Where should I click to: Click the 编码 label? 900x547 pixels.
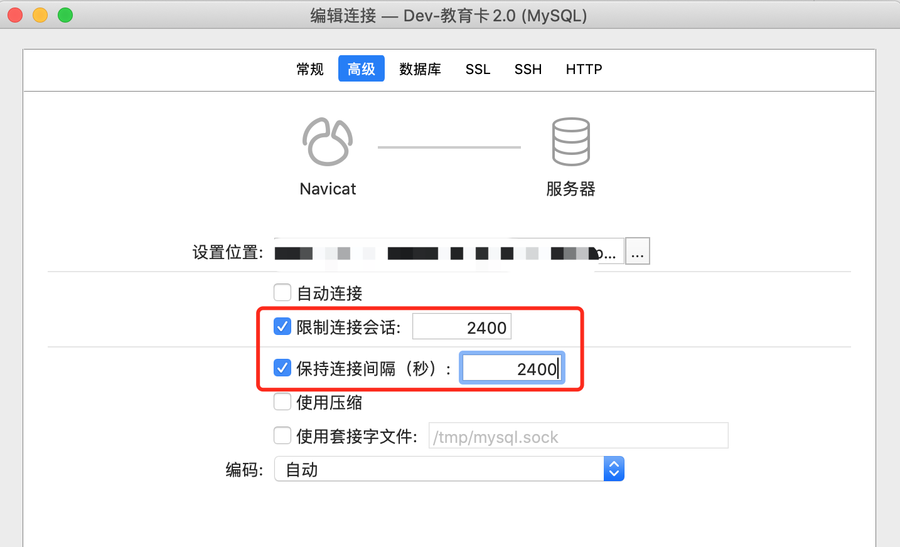(x=244, y=470)
